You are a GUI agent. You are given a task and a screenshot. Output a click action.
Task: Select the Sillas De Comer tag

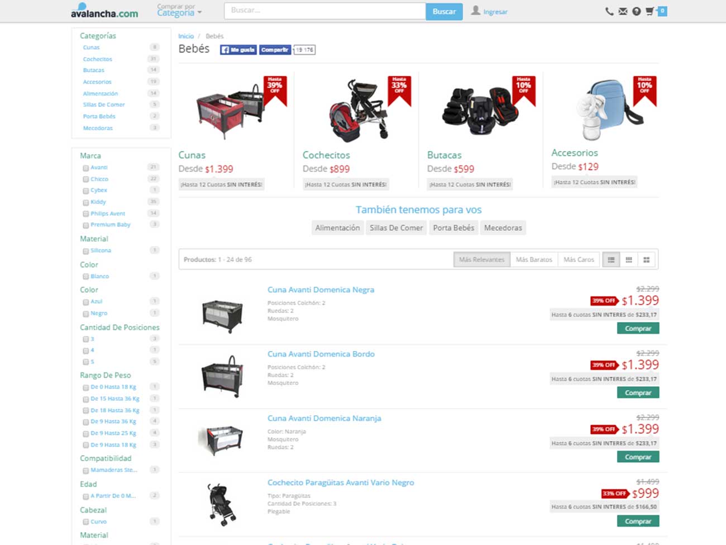pos(397,228)
